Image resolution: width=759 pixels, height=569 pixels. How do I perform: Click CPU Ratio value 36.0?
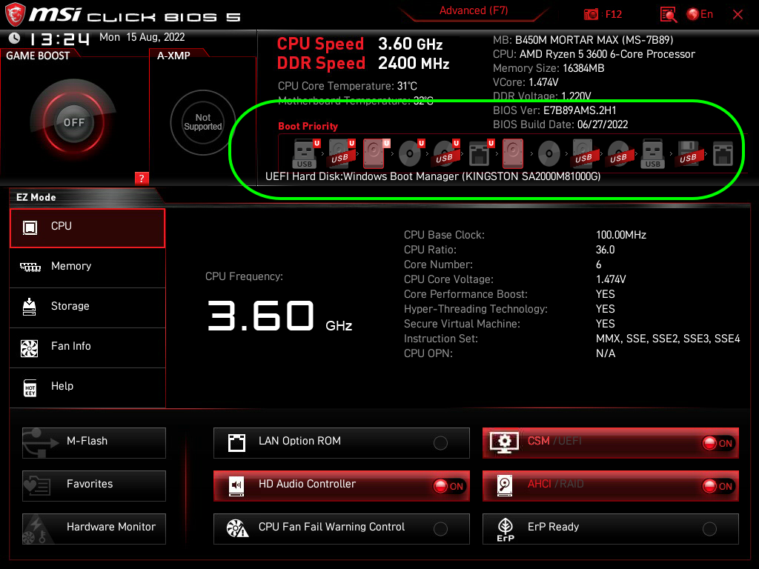pos(605,250)
